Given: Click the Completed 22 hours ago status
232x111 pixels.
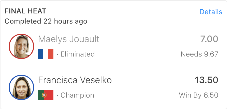Looking at the screenshot, I should click(x=46, y=21).
